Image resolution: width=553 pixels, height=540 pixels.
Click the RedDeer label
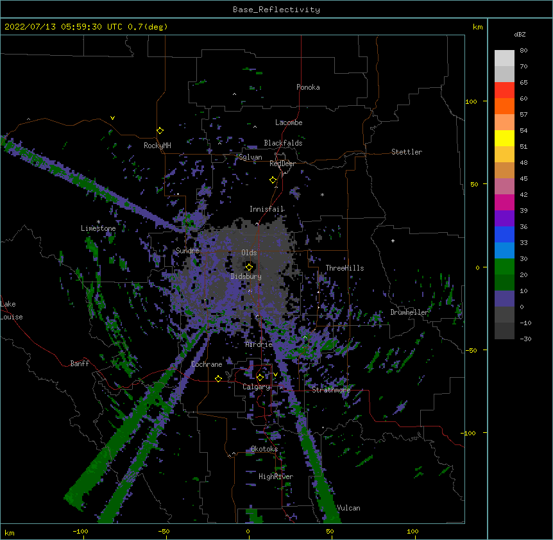[282, 164]
